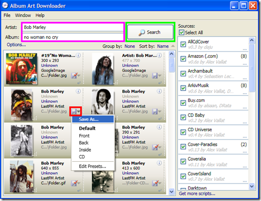Viewport: 261px width, 201px height.
Task: Uncheck the CoverIsland source
Action: (183, 176)
